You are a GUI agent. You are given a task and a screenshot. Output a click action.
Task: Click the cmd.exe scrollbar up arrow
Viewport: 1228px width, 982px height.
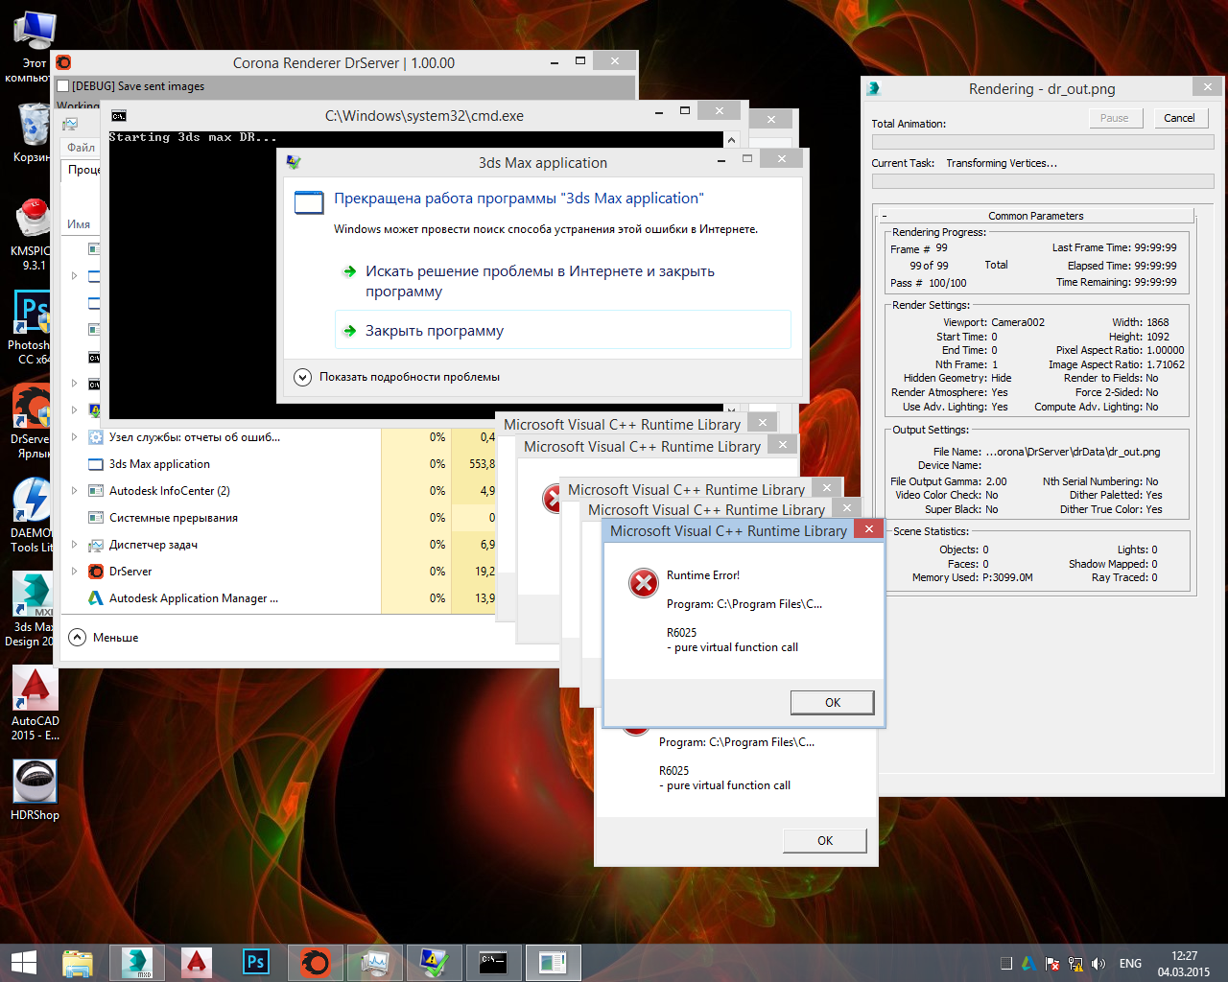pos(731,140)
